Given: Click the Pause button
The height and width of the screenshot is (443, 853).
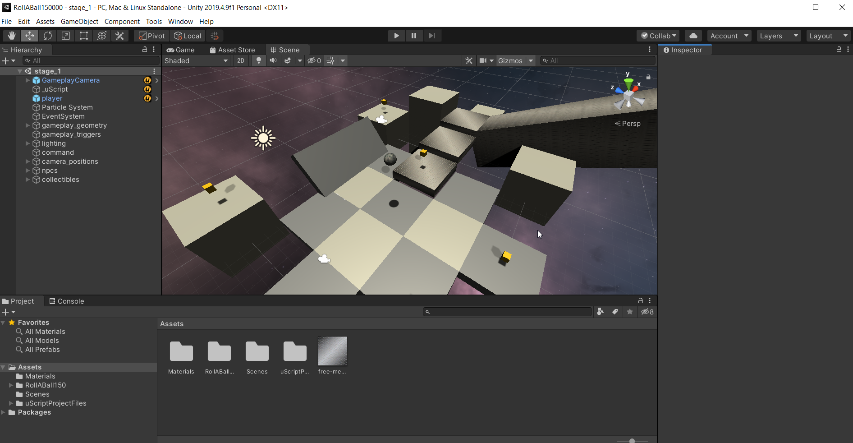Looking at the screenshot, I should (x=414, y=36).
